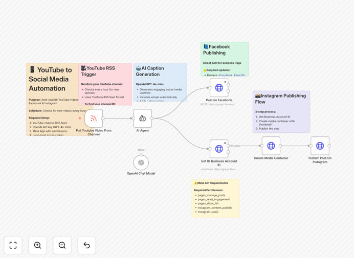Click the 'Pull Youtube Video From Channel' label
This screenshot has width=354, height=258.
(x=94, y=132)
